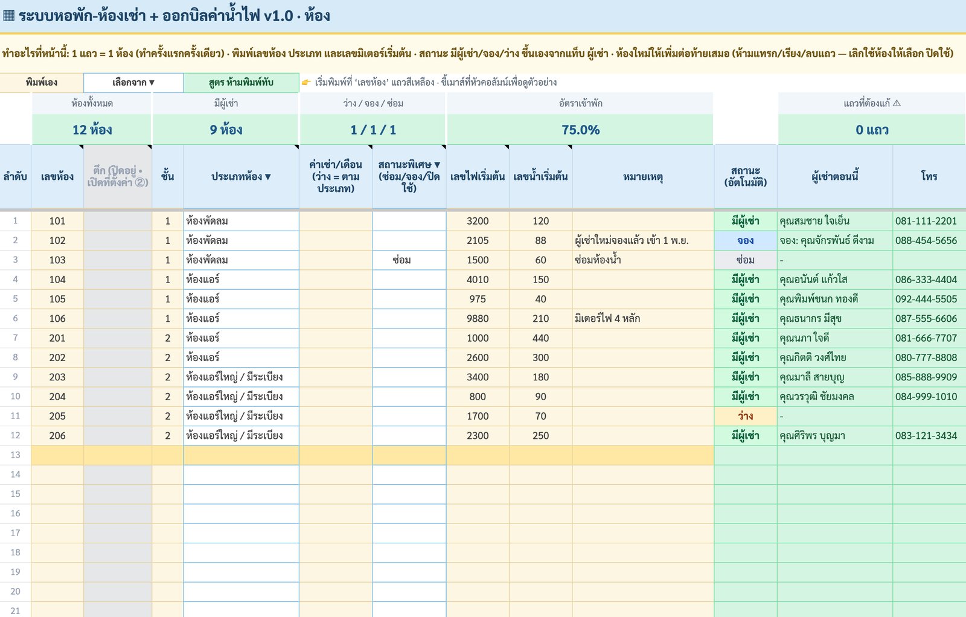
Task: Select the ตึก column header
Action: pyautogui.click(x=118, y=177)
